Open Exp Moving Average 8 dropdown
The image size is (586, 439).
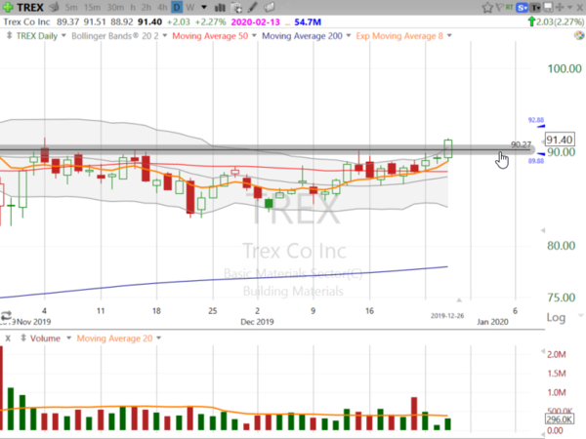(449, 36)
